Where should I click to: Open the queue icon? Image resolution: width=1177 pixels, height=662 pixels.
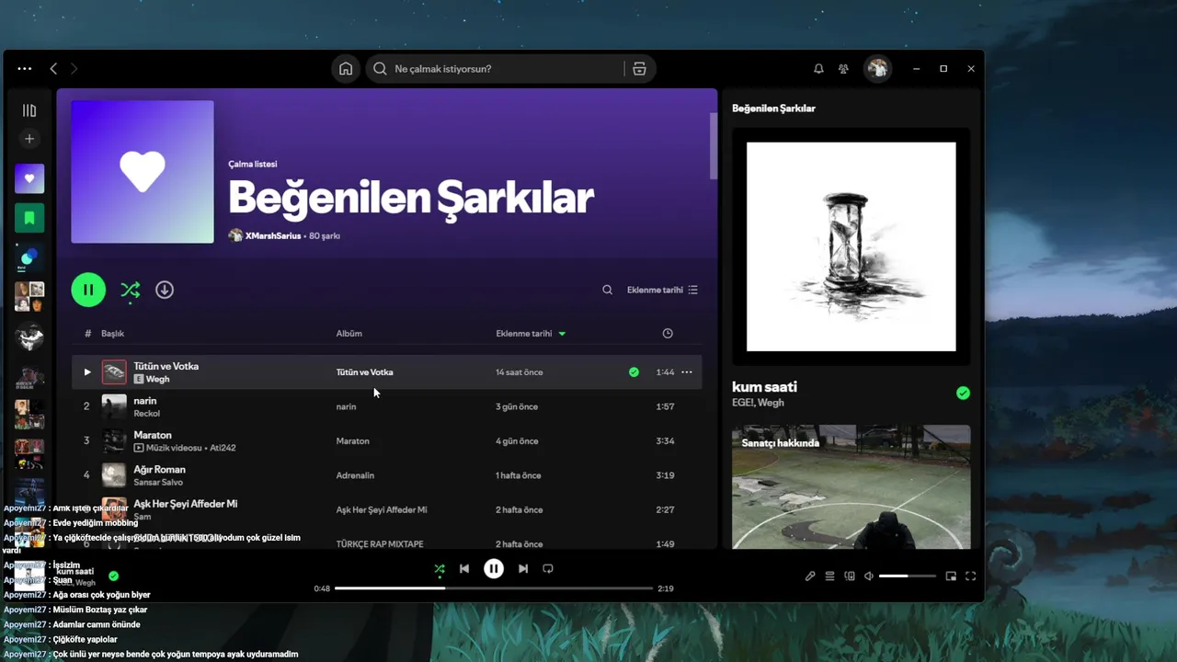click(829, 576)
